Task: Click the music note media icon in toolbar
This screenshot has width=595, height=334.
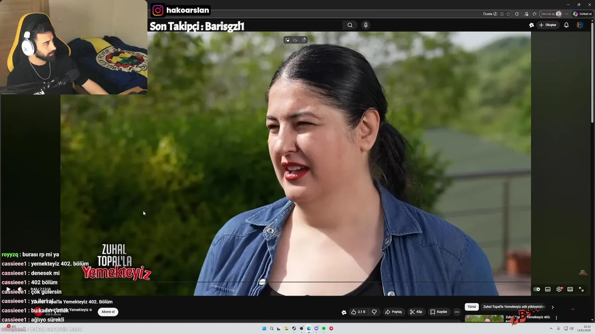Action: (x=526, y=14)
